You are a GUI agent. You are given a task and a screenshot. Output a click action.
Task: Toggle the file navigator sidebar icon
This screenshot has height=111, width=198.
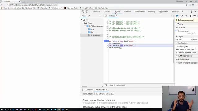[106, 16]
